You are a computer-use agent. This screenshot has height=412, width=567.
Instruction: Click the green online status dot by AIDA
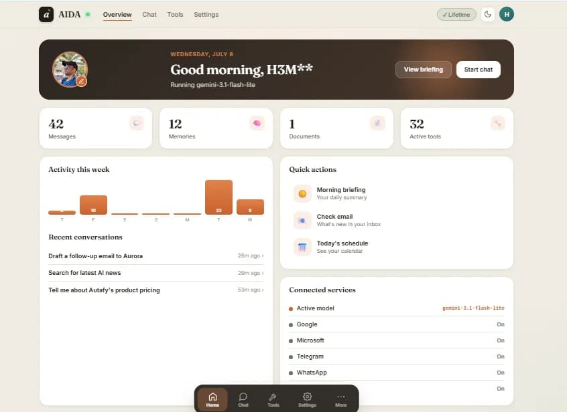point(88,15)
